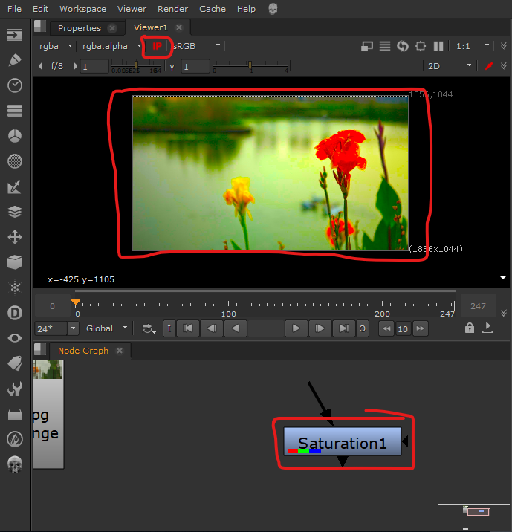512x532 pixels.
Task: Open the Transform nodes move icon
Action: (x=14, y=237)
